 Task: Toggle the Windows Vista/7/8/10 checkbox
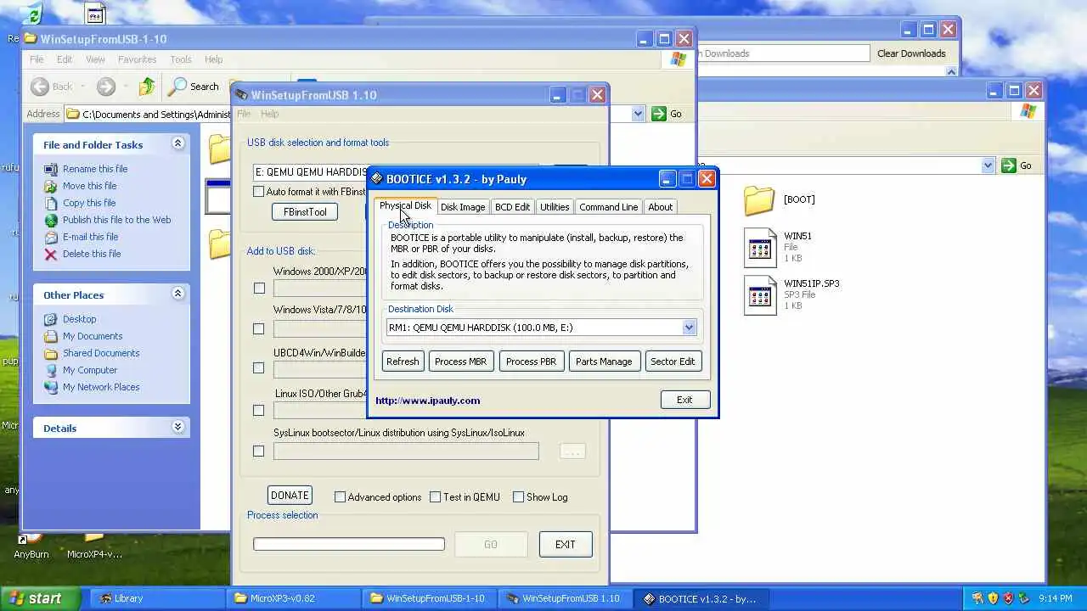(x=259, y=328)
